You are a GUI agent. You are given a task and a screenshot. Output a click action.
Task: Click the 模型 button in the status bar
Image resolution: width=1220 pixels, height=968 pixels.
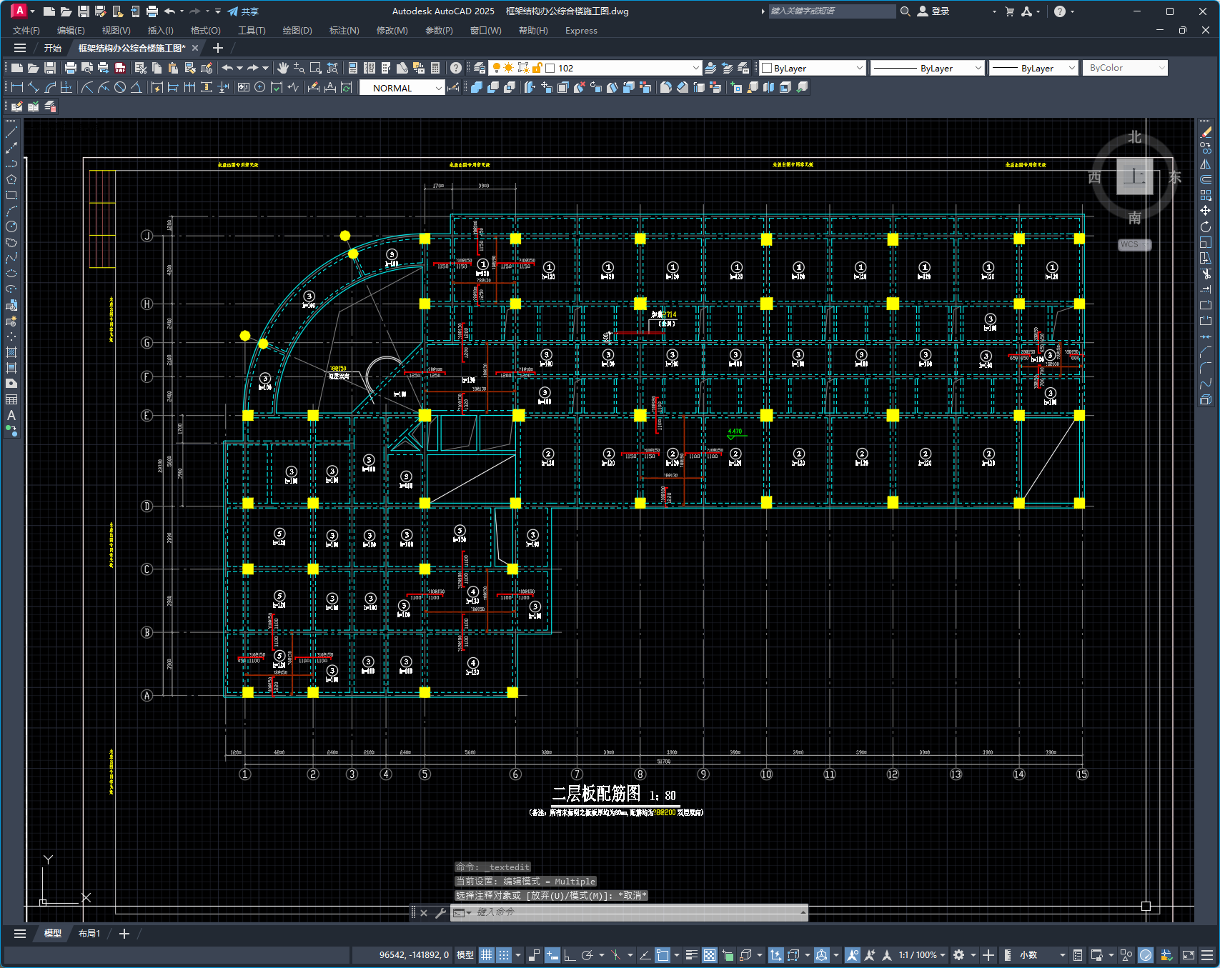click(465, 955)
